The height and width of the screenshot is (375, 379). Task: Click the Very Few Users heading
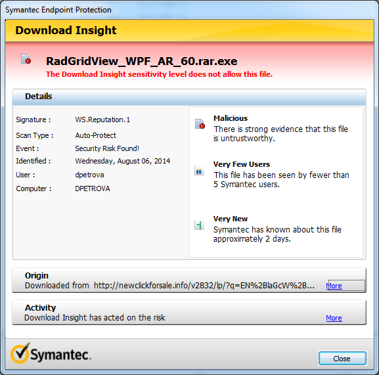242,164
